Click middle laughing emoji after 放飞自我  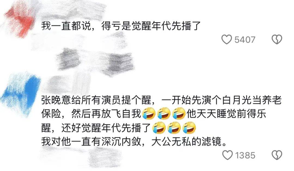[164, 114]
